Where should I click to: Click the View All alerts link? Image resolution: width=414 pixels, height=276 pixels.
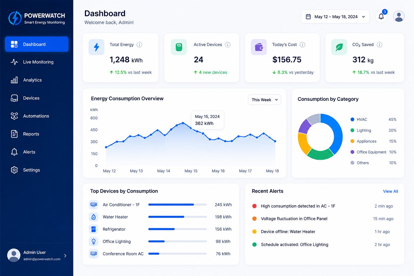click(390, 191)
